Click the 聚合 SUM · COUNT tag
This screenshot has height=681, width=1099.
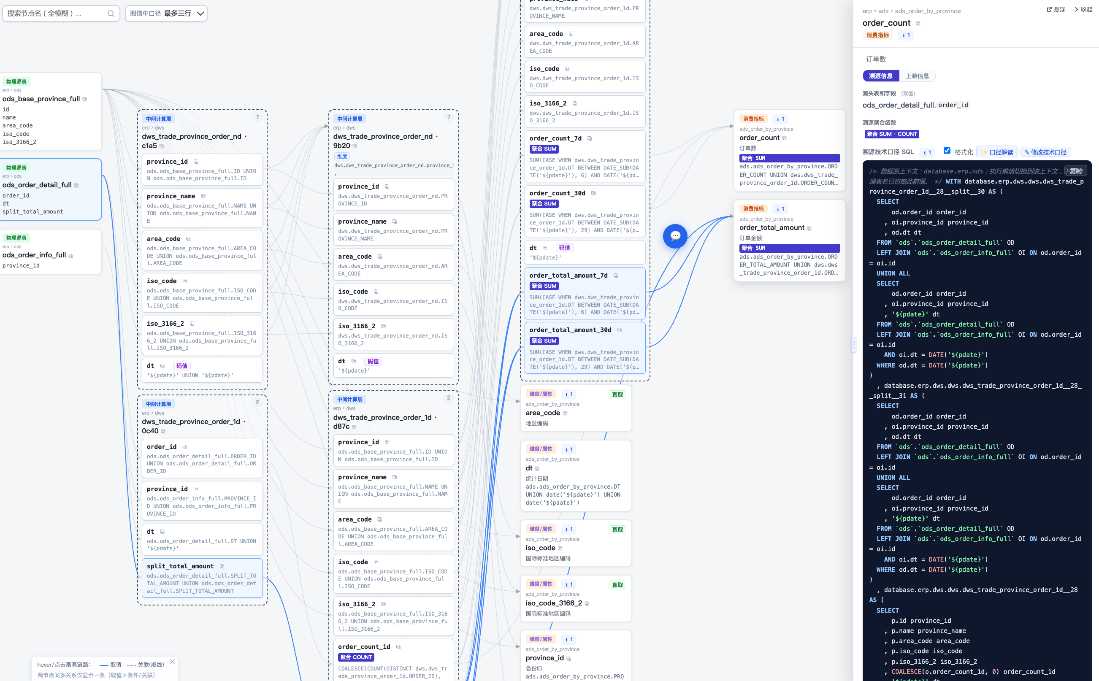coord(891,134)
